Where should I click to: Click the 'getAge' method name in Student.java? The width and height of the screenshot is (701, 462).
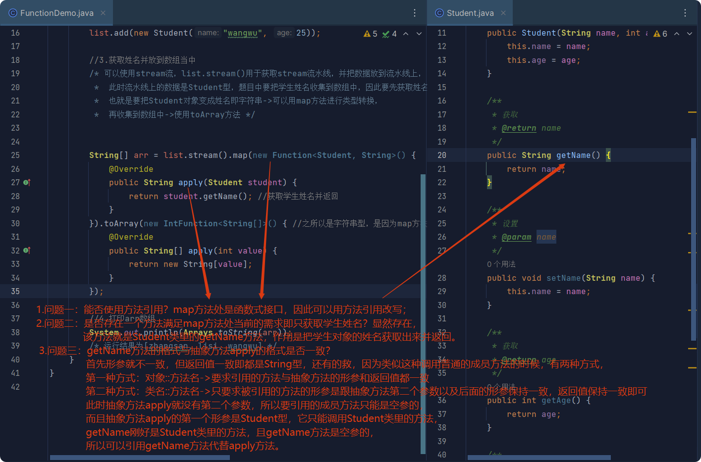point(556,401)
